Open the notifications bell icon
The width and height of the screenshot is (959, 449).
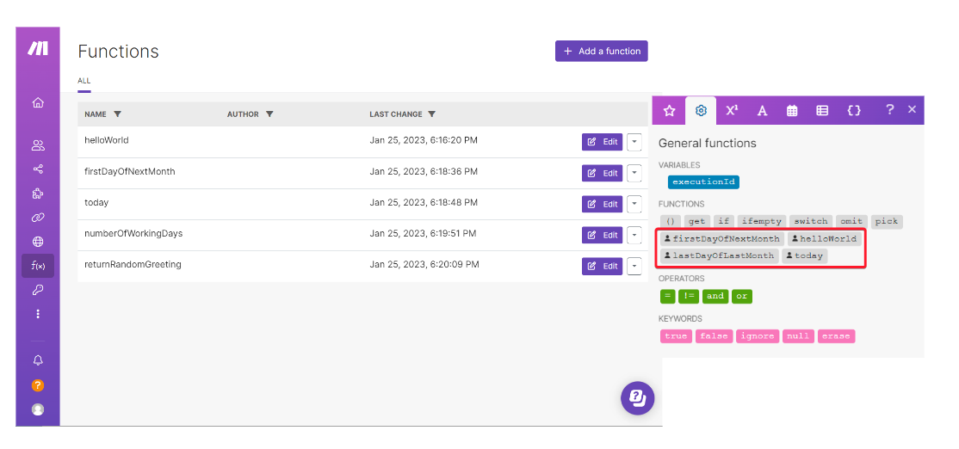(x=38, y=360)
